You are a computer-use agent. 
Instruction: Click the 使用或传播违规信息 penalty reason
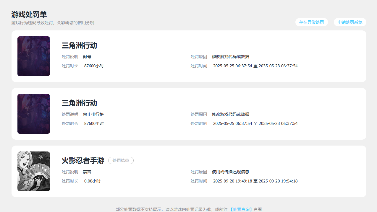(230, 172)
